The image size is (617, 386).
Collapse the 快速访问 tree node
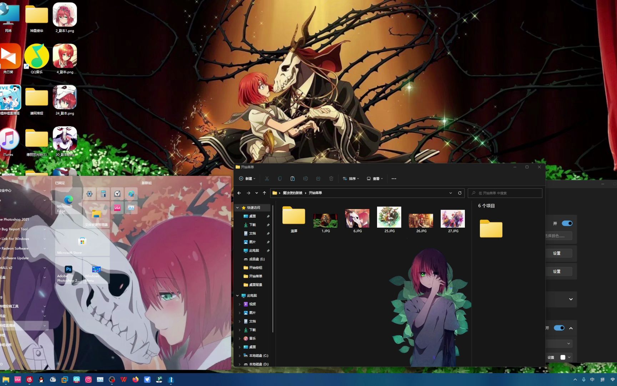click(237, 208)
